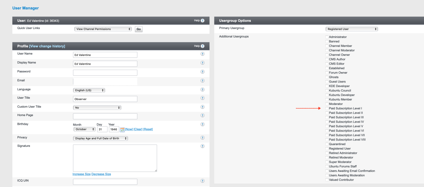
Task: Focus the Password input field
Action: [105, 73]
